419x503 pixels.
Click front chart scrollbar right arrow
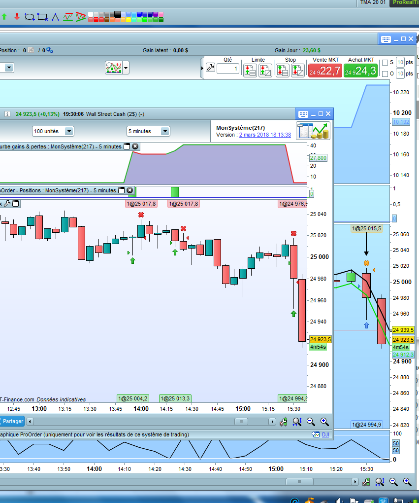pyautogui.click(x=272, y=422)
